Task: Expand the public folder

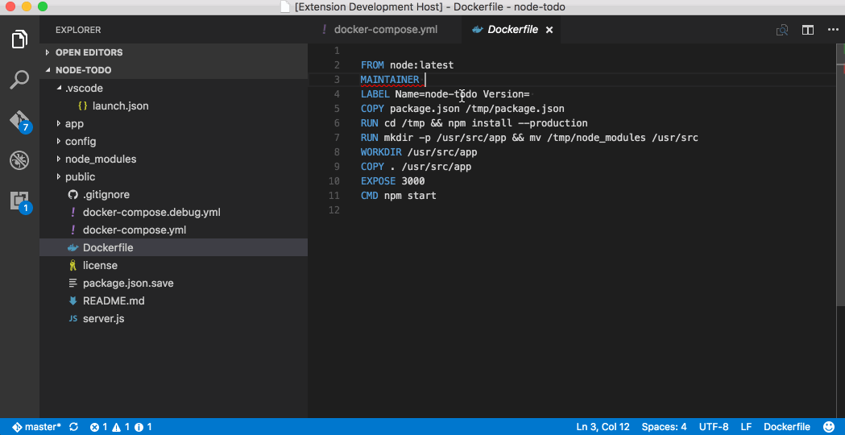Action: click(x=173, y=176)
